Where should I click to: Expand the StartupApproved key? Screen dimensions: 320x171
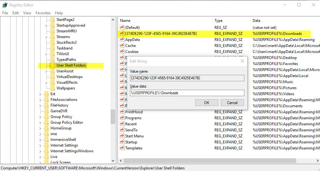(x=46, y=25)
